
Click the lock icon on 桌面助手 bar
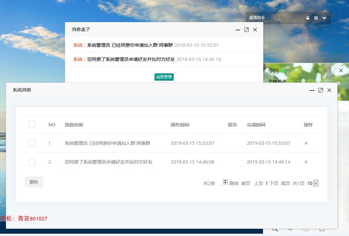coord(307,18)
